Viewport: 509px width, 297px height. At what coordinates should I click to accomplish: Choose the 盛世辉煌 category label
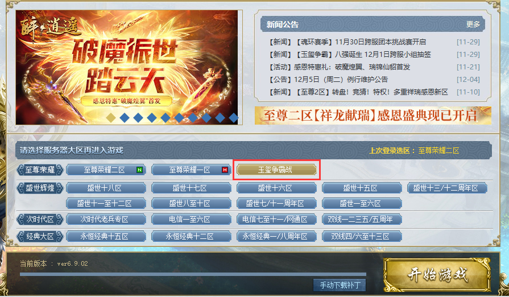40,188
